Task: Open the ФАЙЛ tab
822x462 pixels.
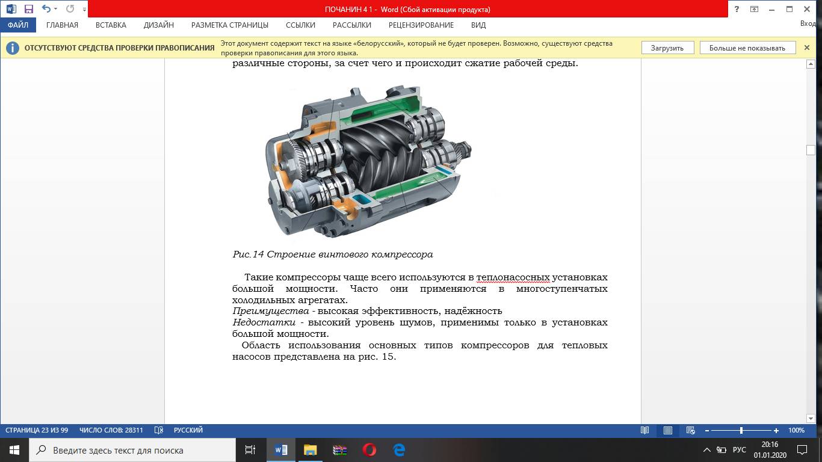Action: (18, 25)
